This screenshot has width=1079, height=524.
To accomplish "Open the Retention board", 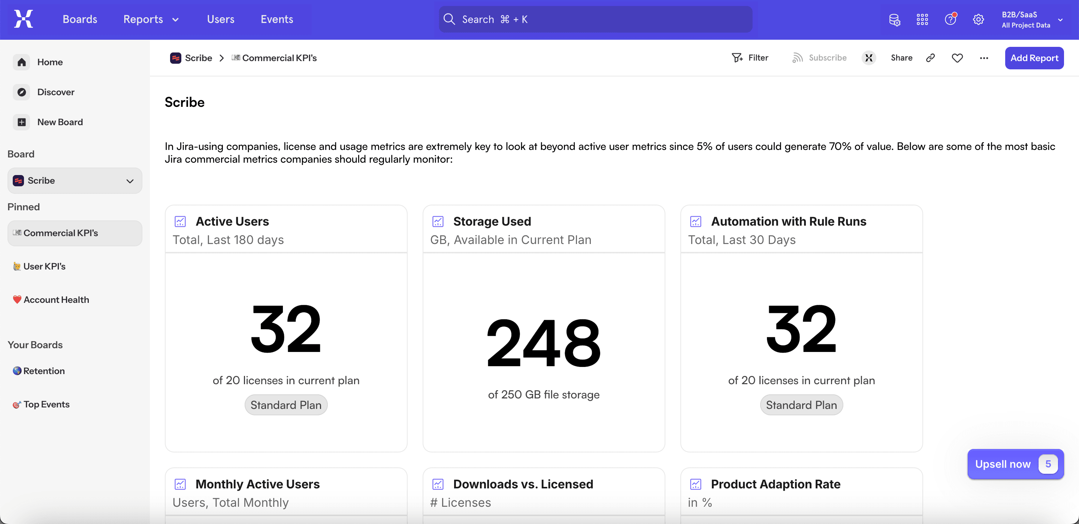I will [39, 371].
